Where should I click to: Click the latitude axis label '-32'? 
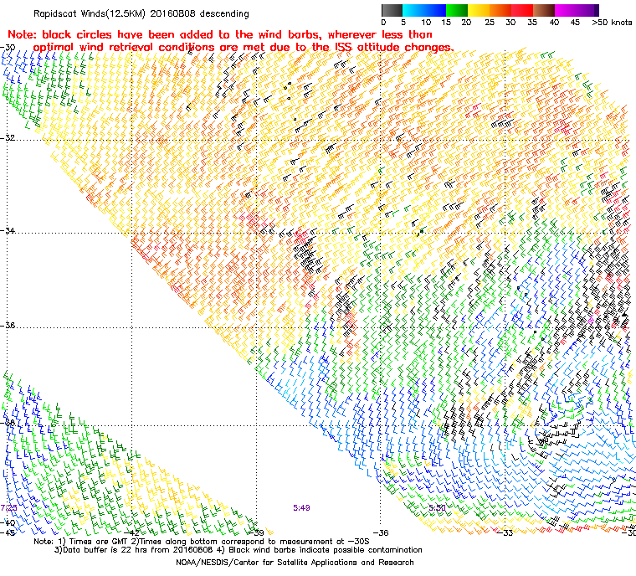[8, 137]
